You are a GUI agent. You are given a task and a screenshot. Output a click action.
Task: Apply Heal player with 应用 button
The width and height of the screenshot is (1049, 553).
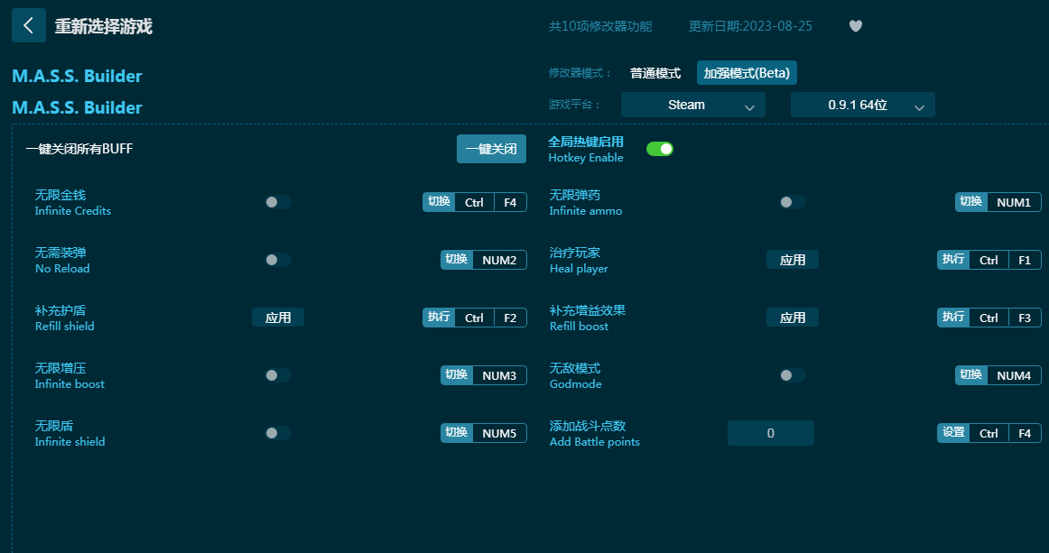coord(792,260)
